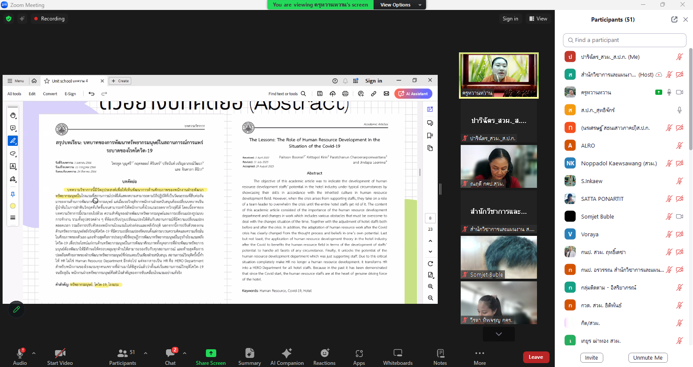Search in Find a participant field
693x367 pixels.
tap(625, 40)
